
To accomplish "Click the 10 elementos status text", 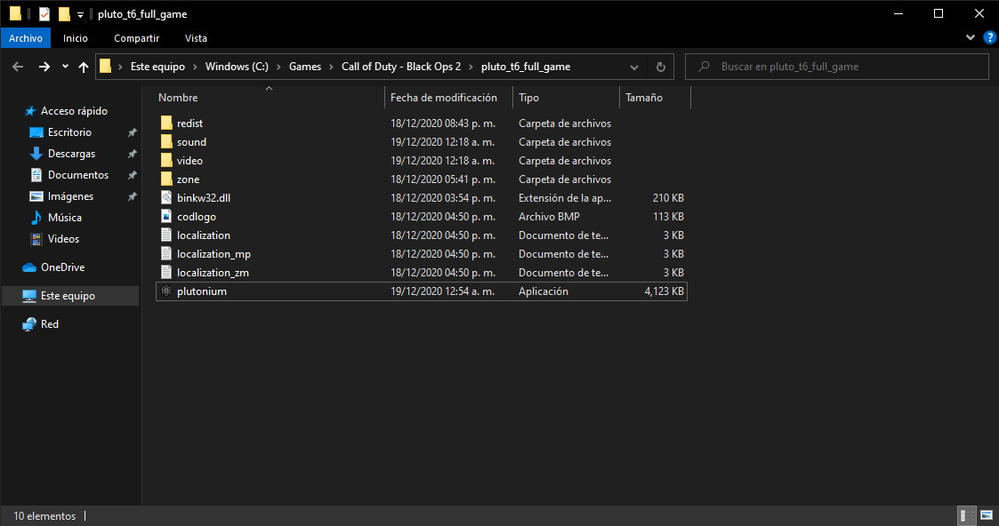I will click(44, 516).
